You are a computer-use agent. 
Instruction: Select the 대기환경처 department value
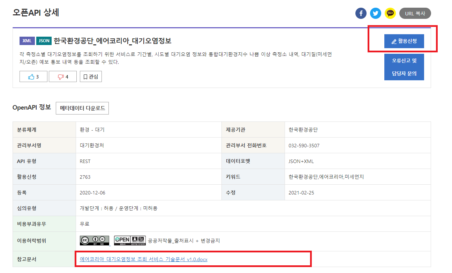(92, 146)
